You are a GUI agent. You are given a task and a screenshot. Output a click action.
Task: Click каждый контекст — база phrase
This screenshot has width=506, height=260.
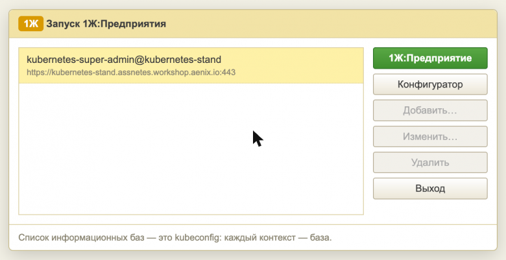(278, 238)
